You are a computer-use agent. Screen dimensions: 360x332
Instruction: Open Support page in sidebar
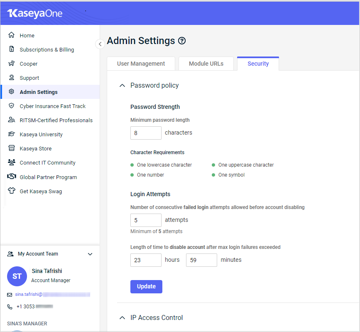click(29, 78)
